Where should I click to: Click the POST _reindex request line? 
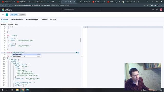pyautogui.click(x=12, y=35)
